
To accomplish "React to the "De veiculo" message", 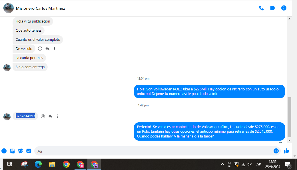I will 40,49.
